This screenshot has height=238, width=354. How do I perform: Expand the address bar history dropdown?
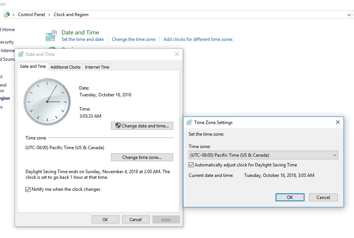pyautogui.click(x=349, y=15)
